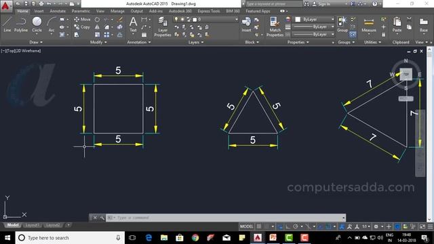Image resolution: width=434 pixels, height=244 pixels.
Task: Select the Circle tool
Action: coord(37,24)
